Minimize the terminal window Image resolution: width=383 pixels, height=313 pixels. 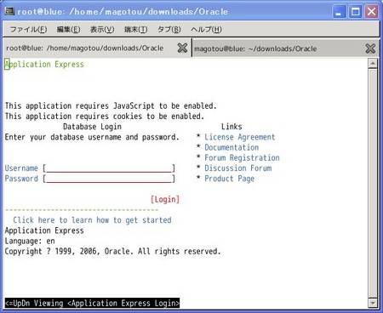339,12
